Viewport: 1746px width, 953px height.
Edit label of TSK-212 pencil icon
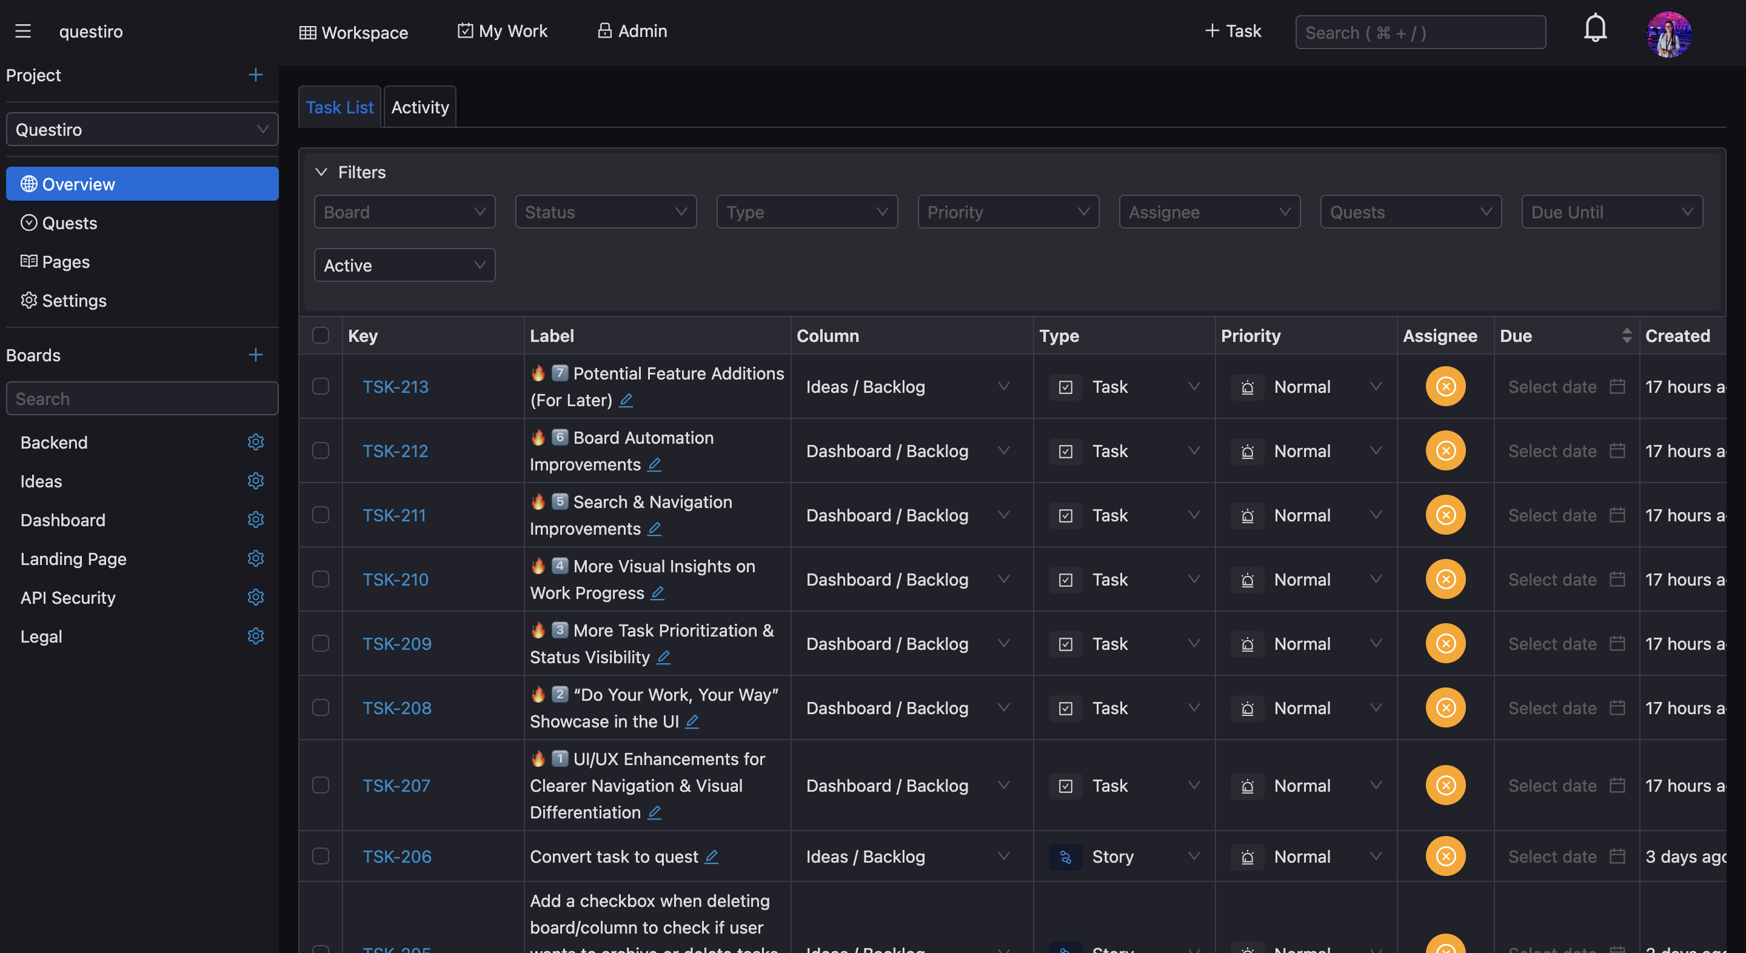(x=654, y=464)
